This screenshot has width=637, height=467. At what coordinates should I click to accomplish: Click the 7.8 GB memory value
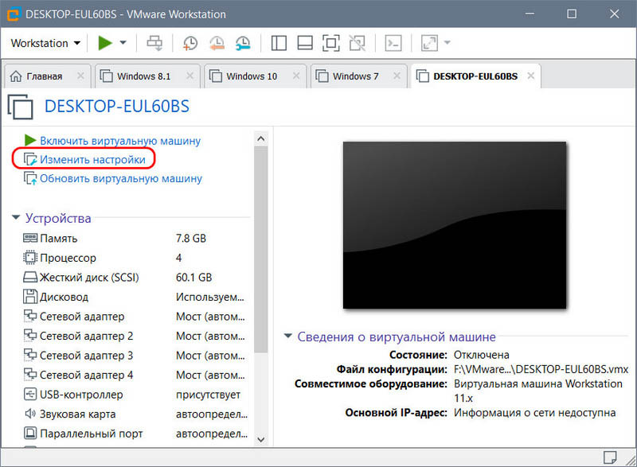coord(191,238)
